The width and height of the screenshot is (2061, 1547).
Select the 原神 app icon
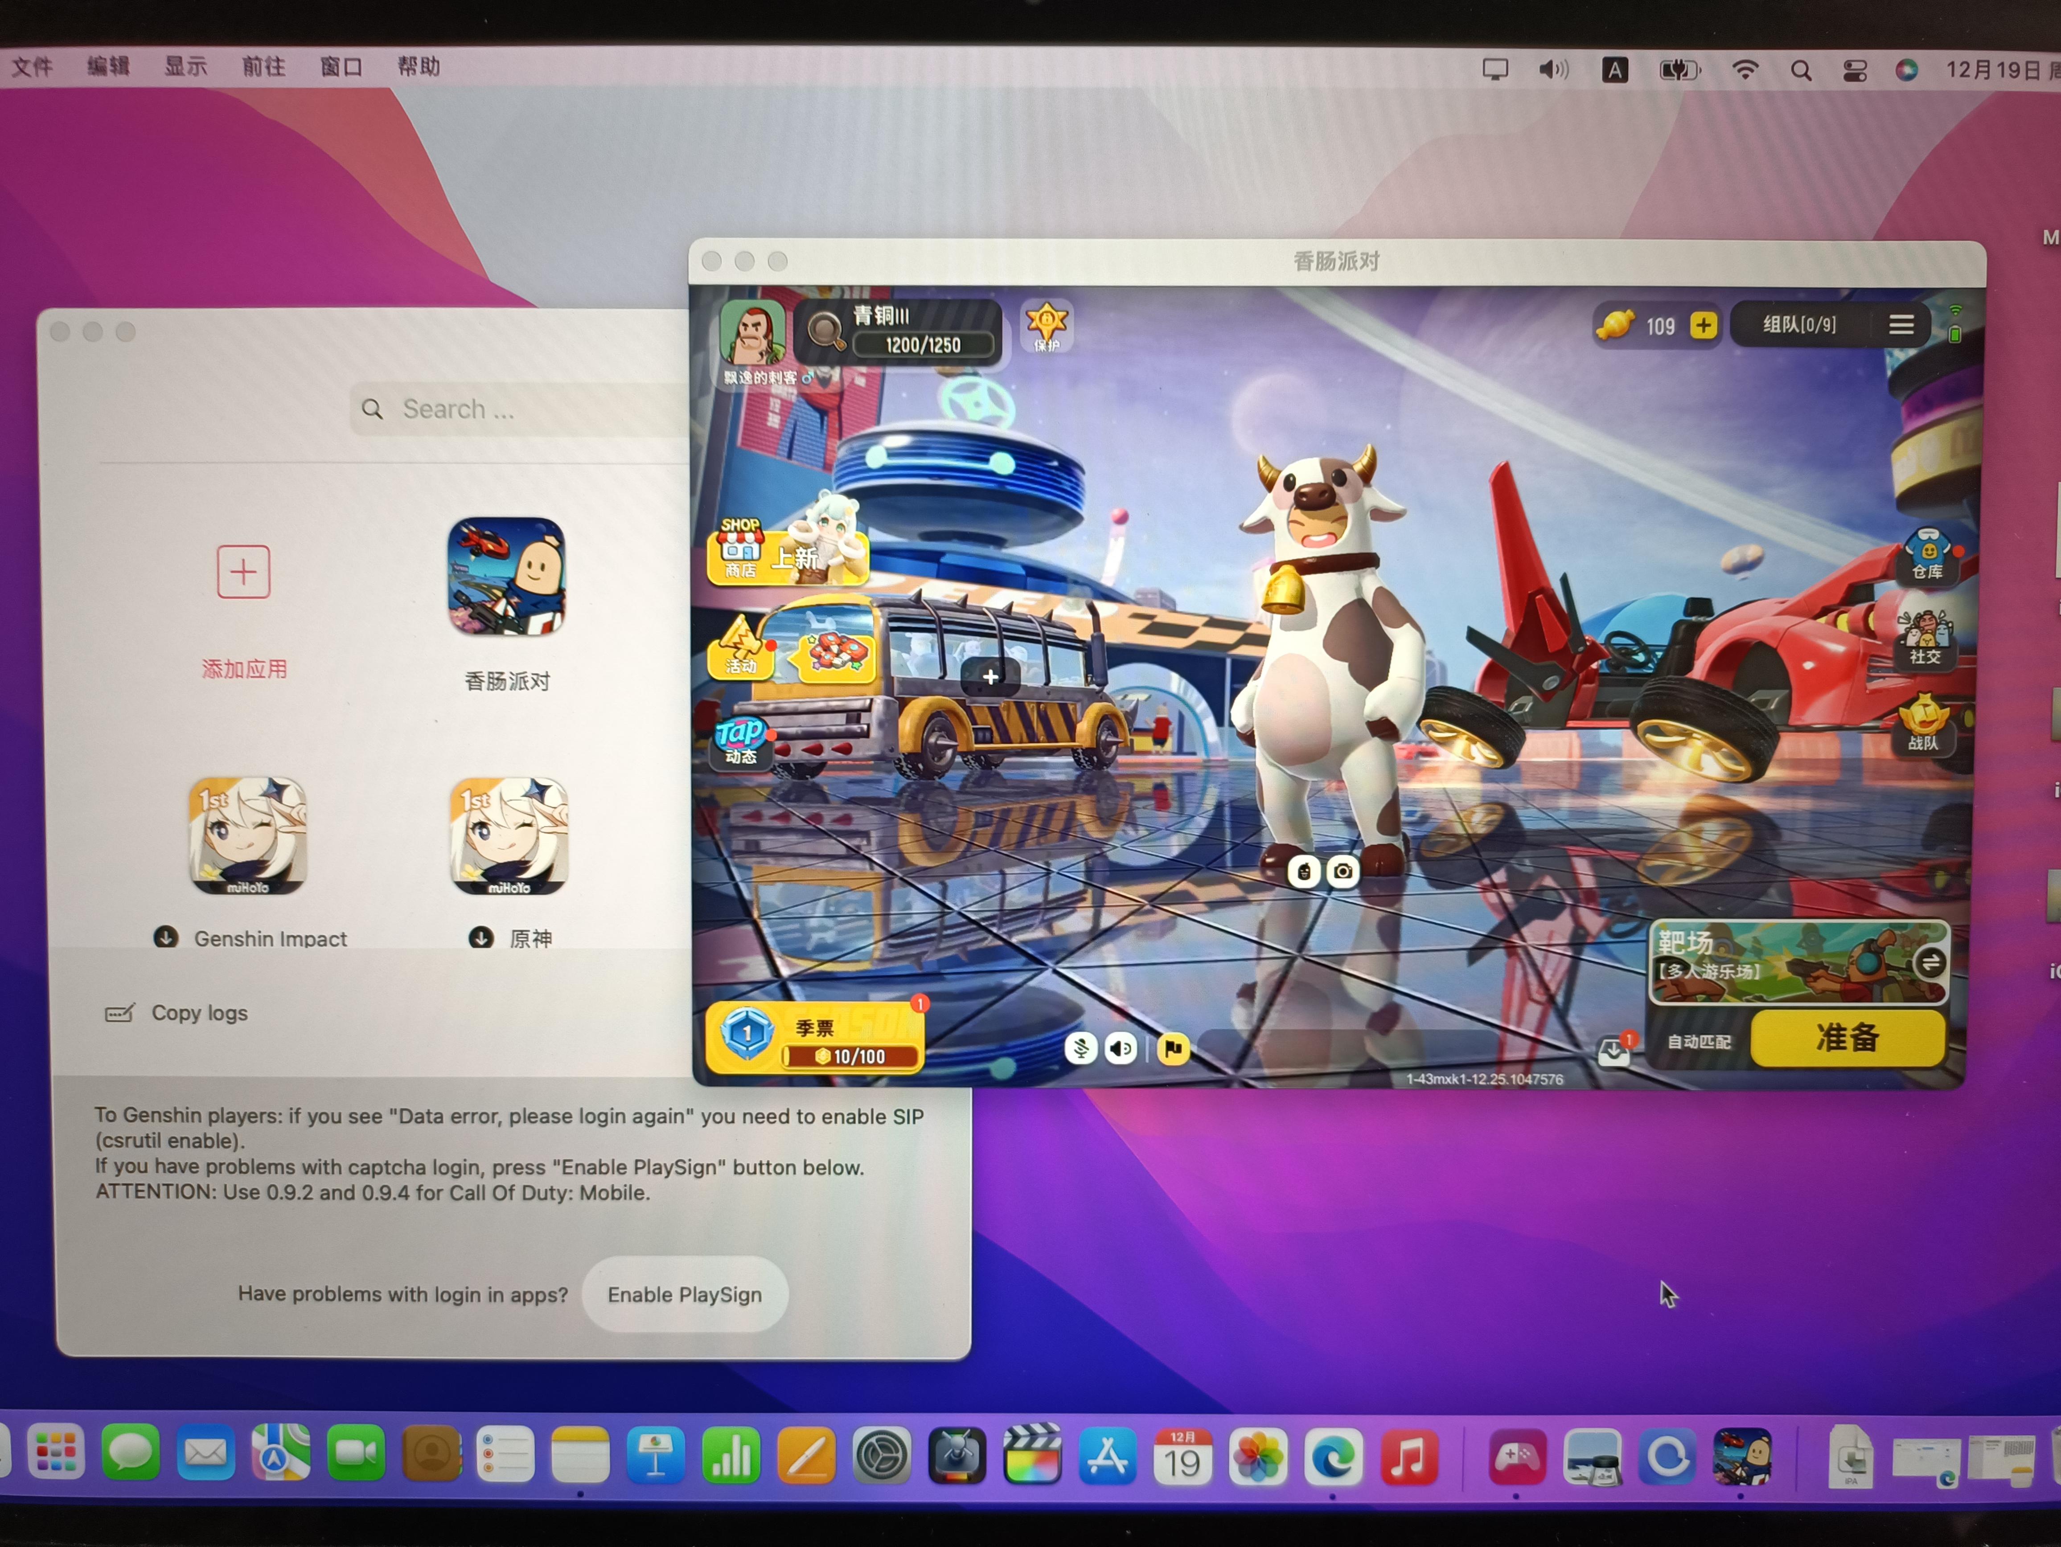[509, 836]
